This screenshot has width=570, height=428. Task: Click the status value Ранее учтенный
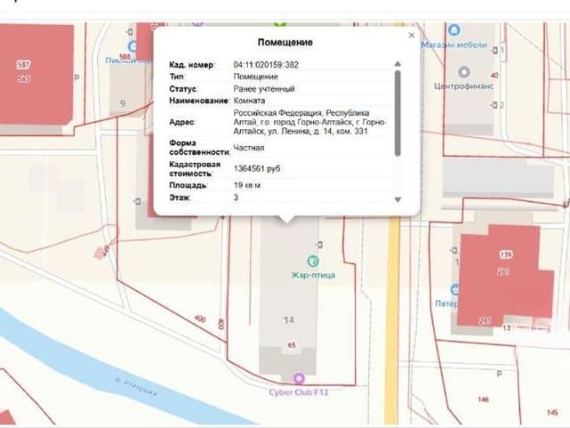[x=264, y=89]
